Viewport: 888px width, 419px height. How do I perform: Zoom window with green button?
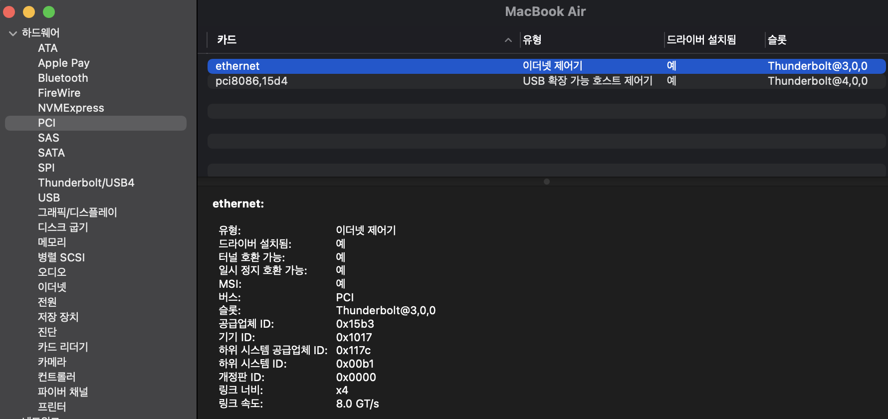pyautogui.click(x=49, y=11)
